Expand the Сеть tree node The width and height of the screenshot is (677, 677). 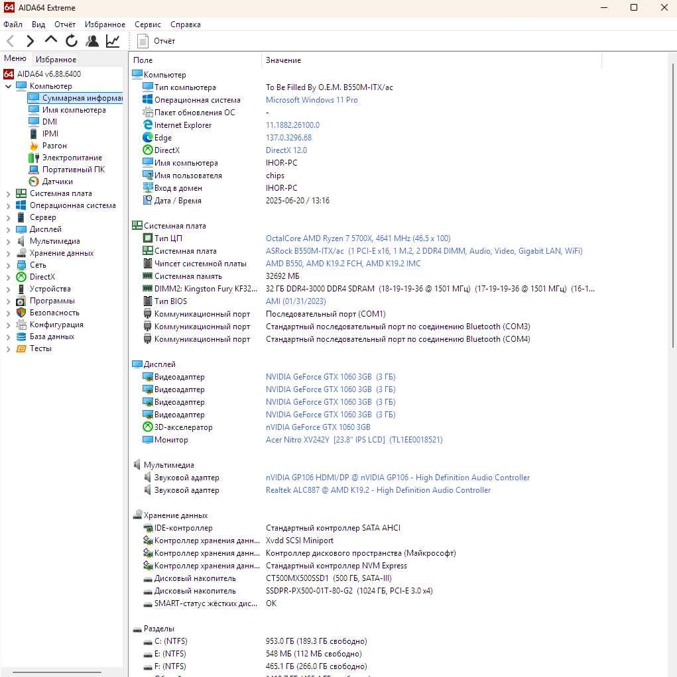(8, 266)
